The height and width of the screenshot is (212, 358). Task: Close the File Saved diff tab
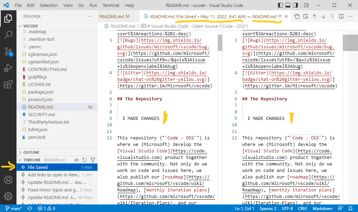pyautogui.click(x=286, y=16)
